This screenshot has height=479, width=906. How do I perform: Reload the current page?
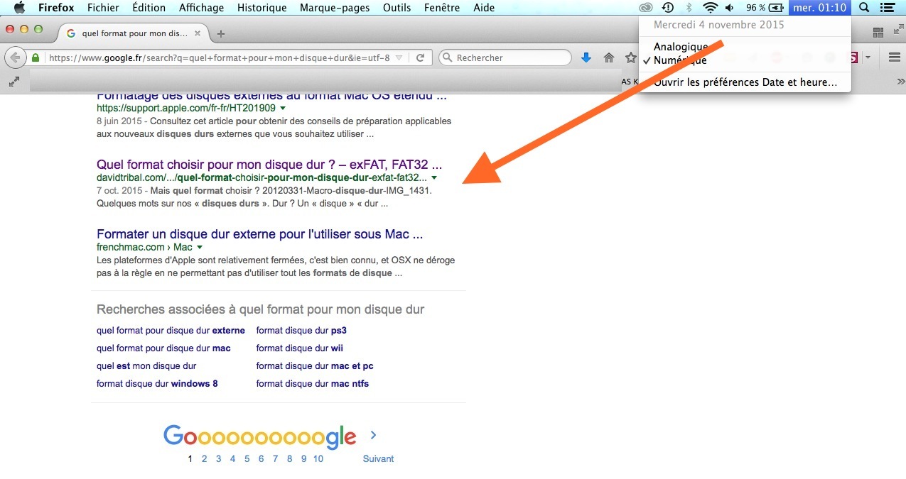click(x=420, y=58)
